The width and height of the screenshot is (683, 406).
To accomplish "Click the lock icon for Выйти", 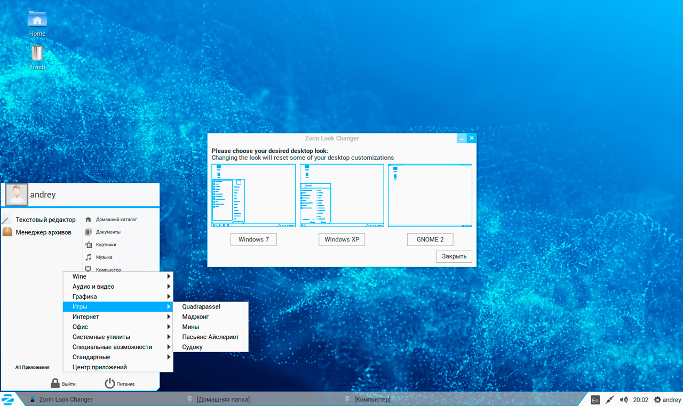I will pos(55,383).
